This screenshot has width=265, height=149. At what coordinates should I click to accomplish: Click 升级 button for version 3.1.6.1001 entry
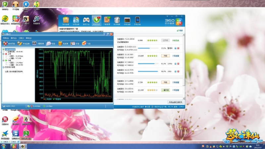(x=165, y=56)
